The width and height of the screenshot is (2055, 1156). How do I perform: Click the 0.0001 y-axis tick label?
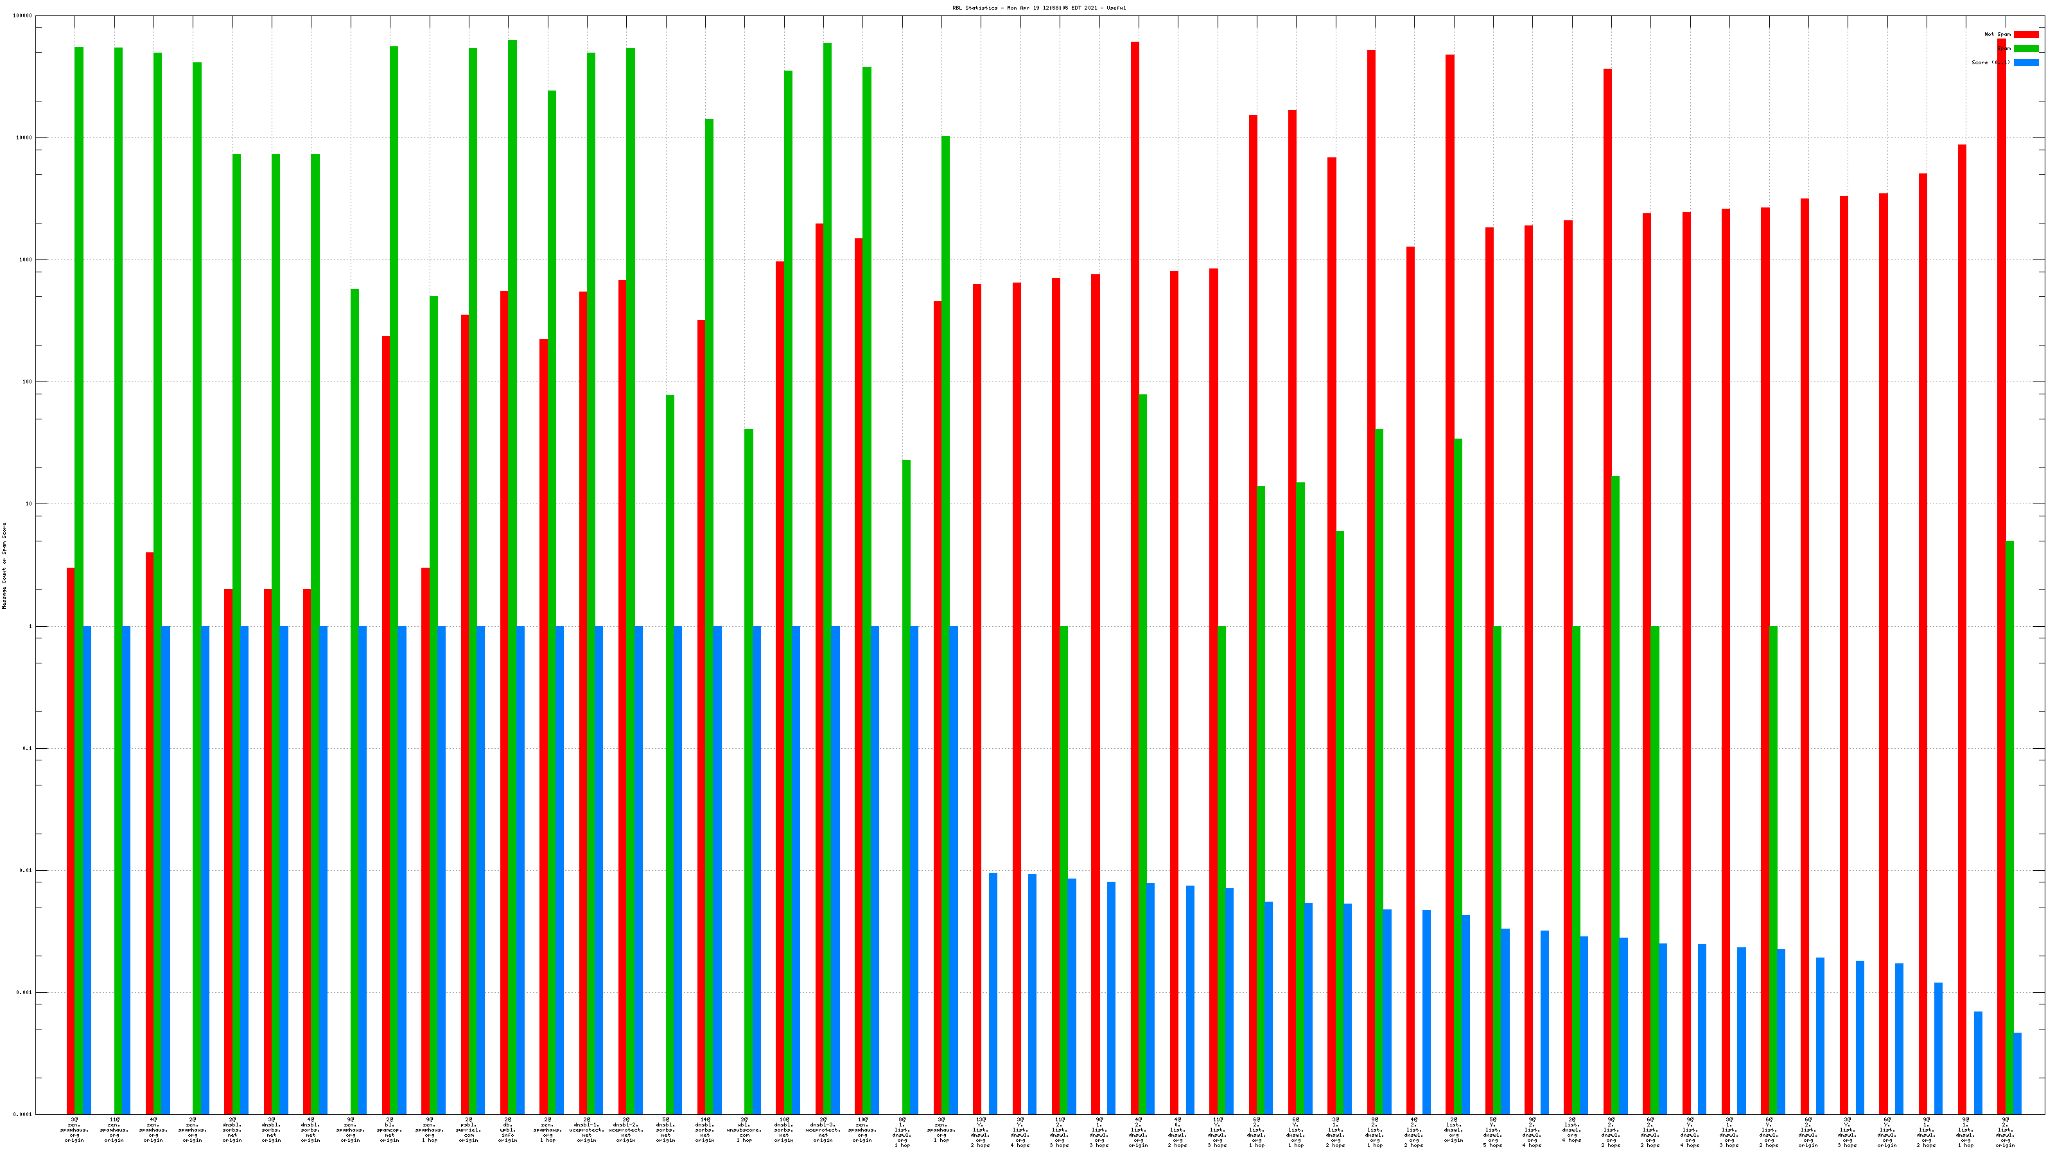23,1114
